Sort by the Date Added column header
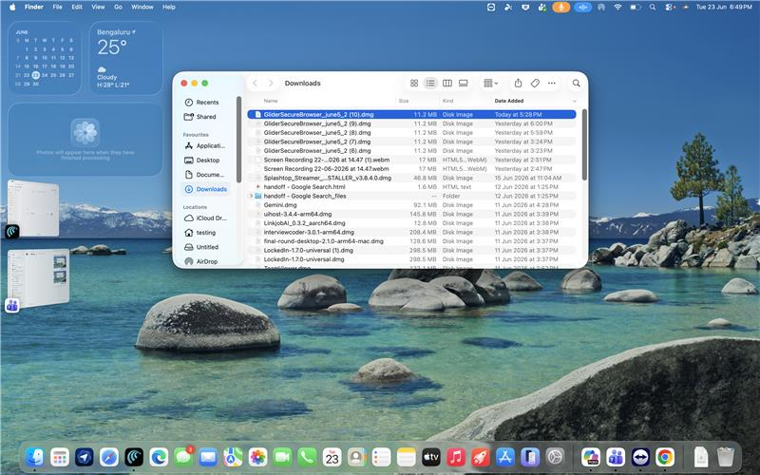Screen dimensions: 760x475 point(509,101)
